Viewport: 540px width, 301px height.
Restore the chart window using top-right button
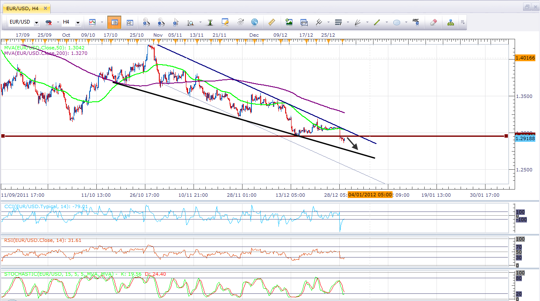pyautogui.click(x=527, y=7)
